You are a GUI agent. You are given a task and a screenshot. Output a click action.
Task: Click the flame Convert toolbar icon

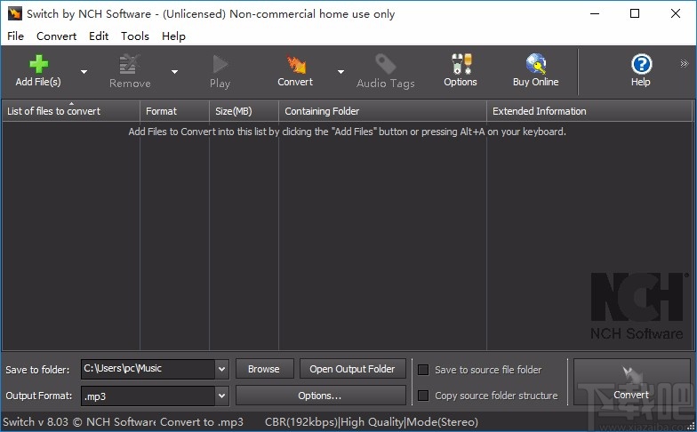pos(295,64)
